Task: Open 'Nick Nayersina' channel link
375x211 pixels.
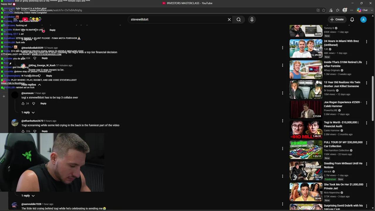Action: point(332,193)
